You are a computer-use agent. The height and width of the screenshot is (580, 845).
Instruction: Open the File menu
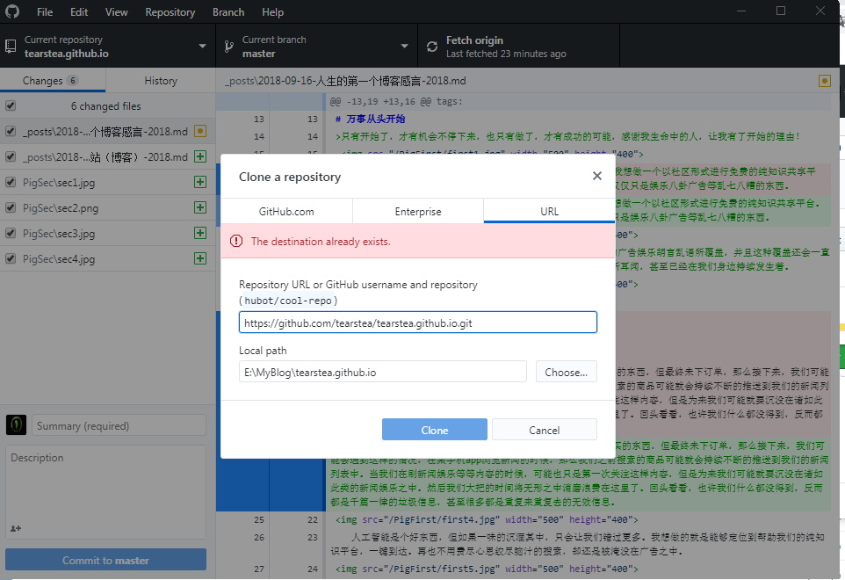45,11
